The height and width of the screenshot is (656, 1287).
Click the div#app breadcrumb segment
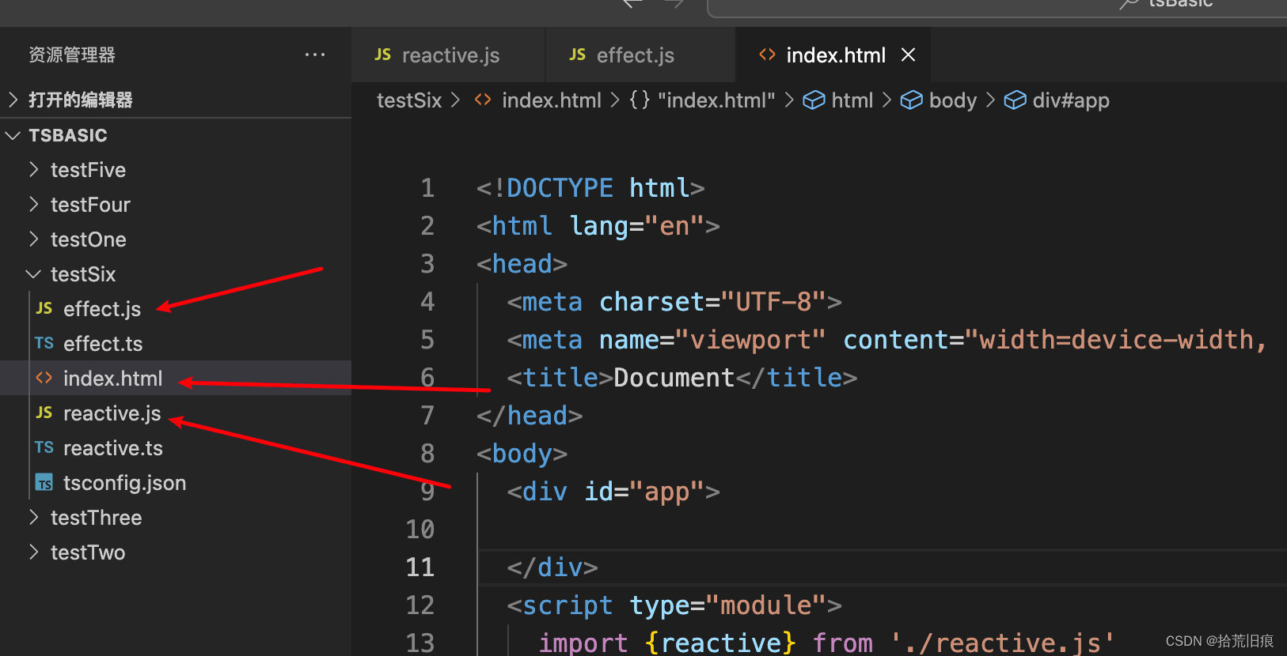(1071, 100)
